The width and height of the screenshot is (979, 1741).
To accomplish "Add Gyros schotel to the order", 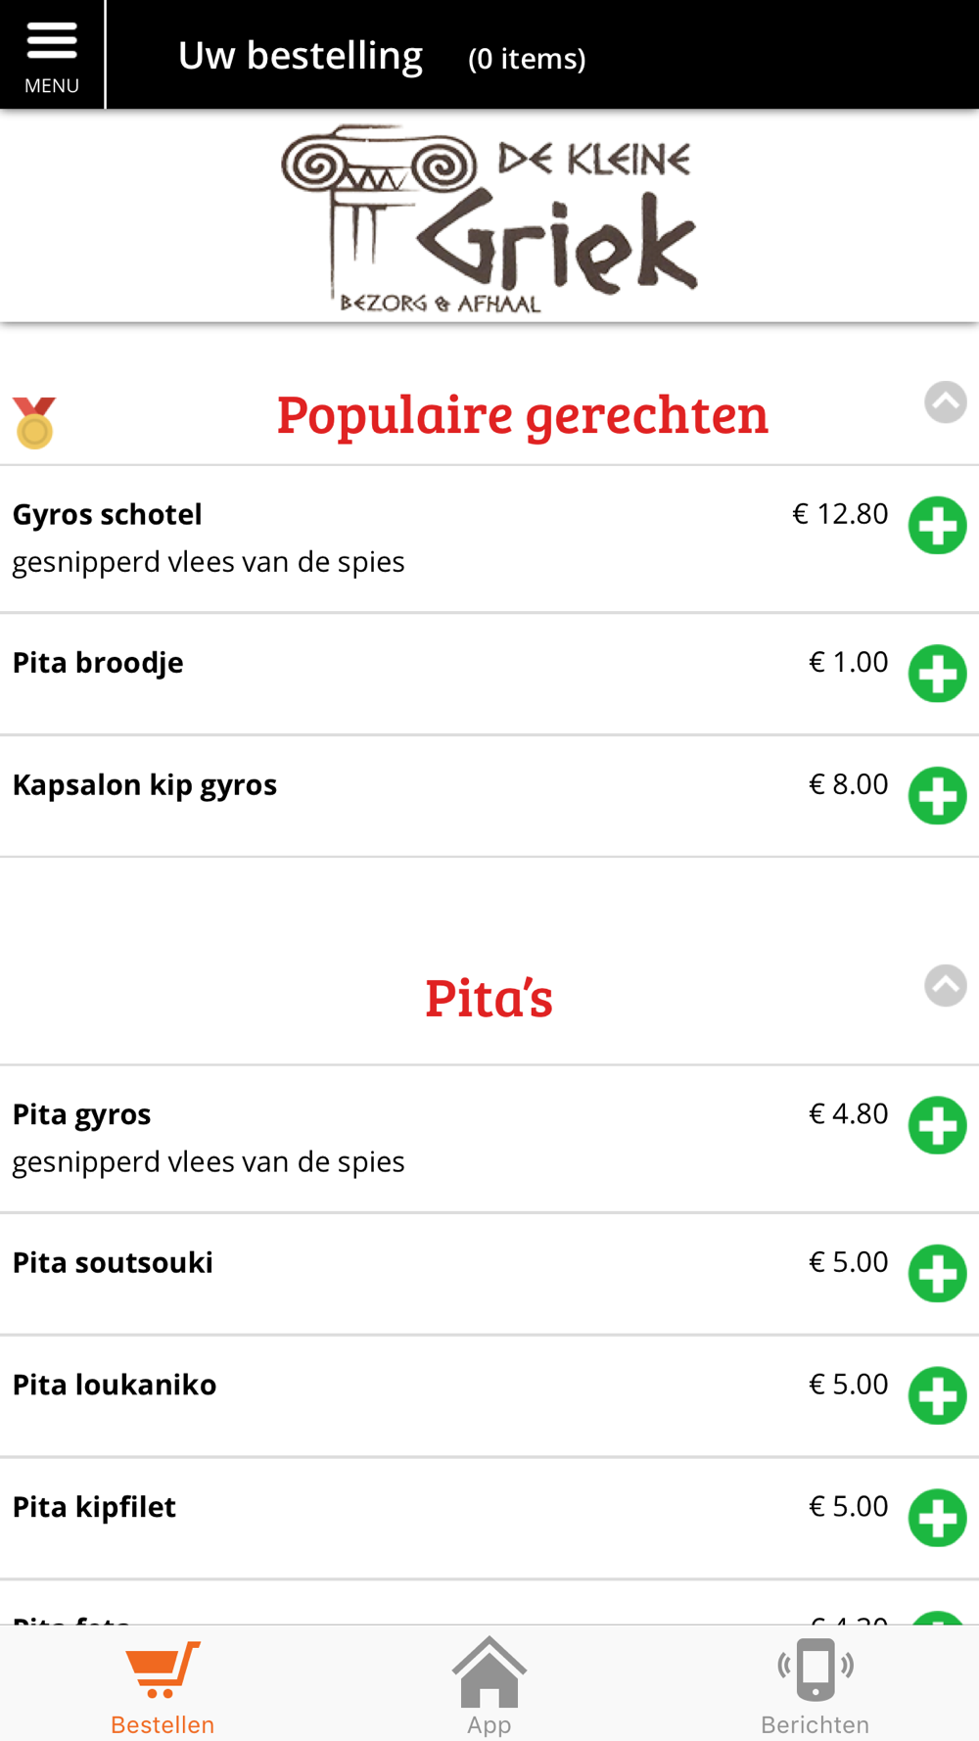I will coord(937,526).
